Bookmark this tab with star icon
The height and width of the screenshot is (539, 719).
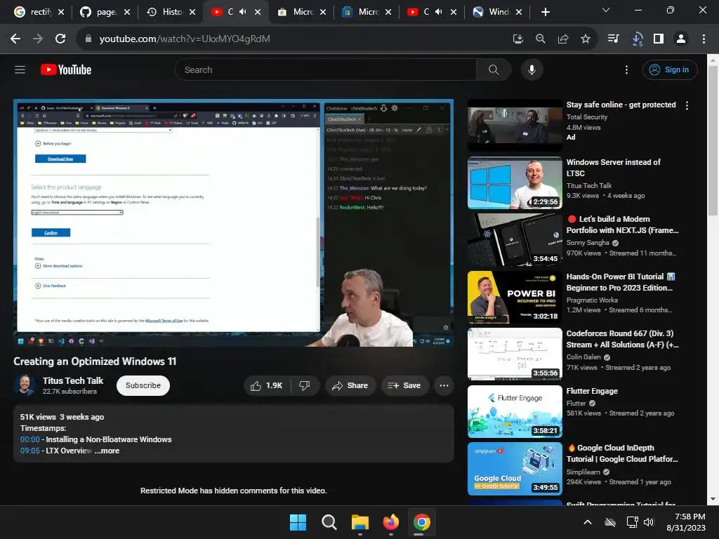tap(585, 39)
